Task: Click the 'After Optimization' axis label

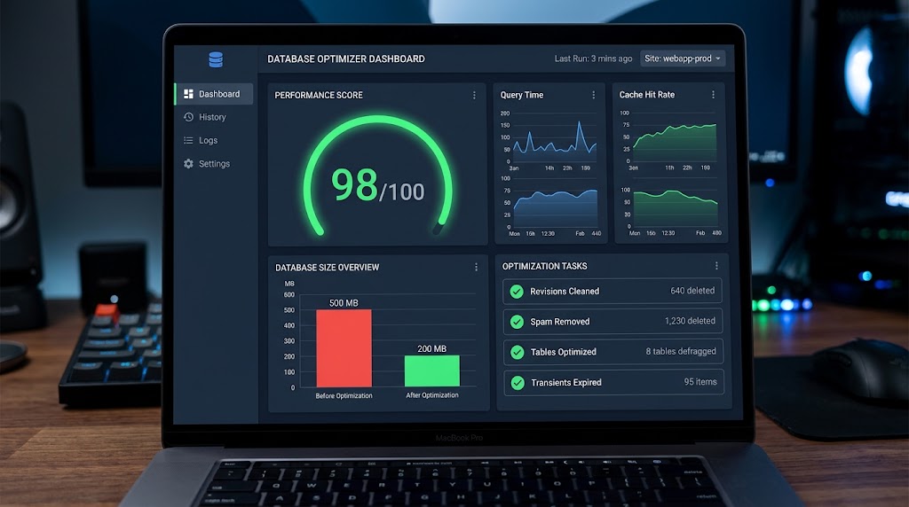Action: 432,395
